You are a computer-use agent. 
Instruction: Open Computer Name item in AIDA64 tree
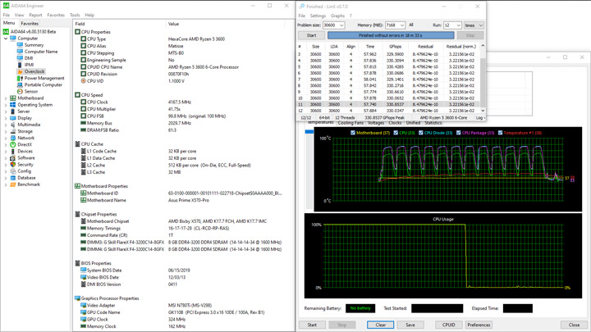click(41, 52)
